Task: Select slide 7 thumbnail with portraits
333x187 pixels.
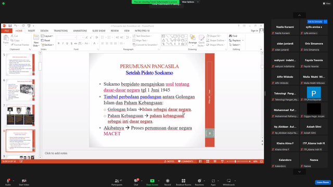Action: coord(20,115)
